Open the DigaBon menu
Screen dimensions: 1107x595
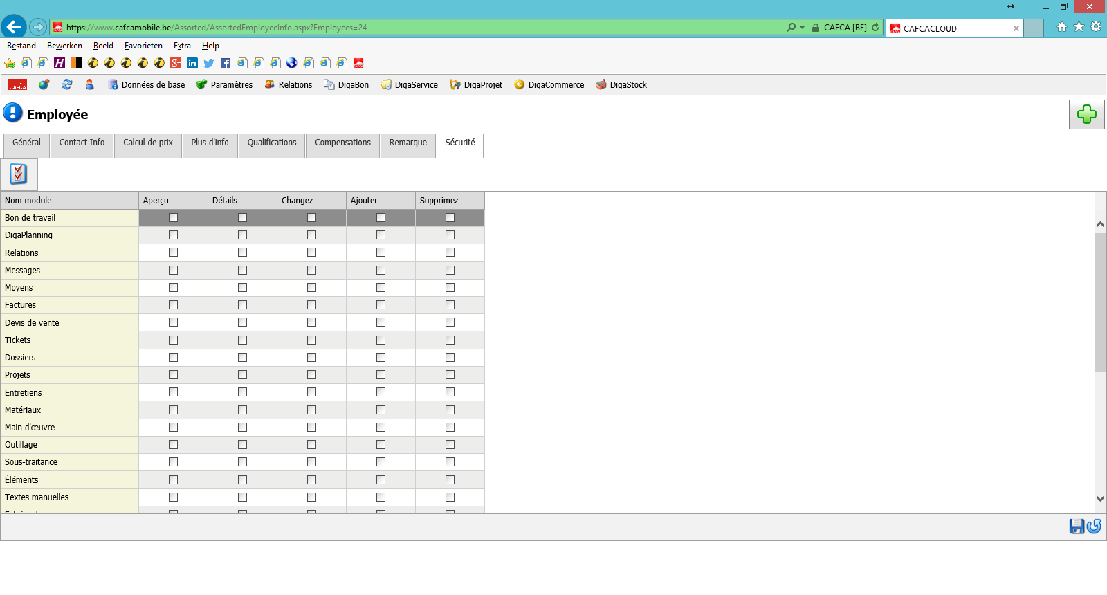pyautogui.click(x=346, y=84)
